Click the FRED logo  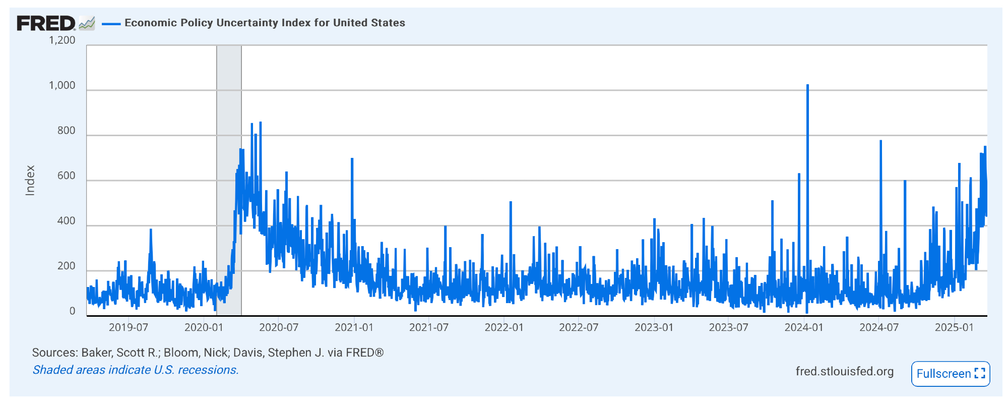(x=45, y=23)
